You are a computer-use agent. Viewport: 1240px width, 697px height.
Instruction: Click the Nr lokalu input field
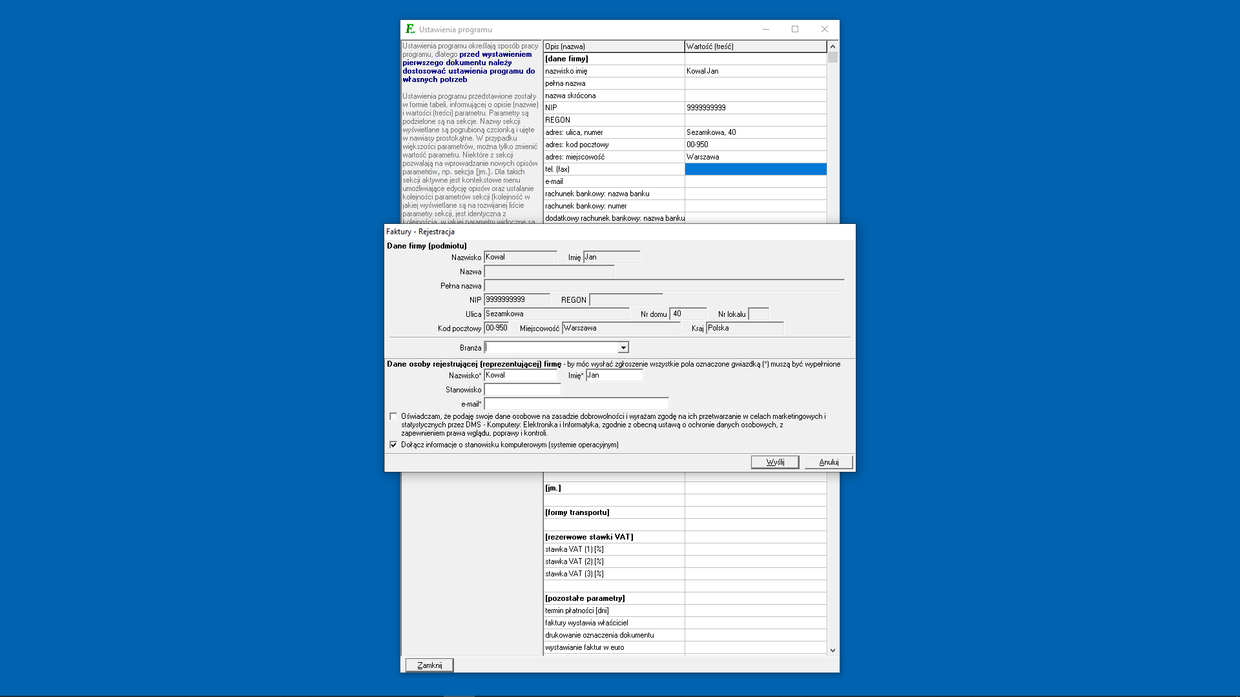click(758, 314)
